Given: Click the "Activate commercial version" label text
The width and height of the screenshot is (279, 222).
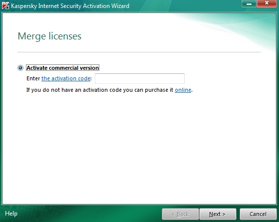Looking at the screenshot, I should tap(62, 68).
